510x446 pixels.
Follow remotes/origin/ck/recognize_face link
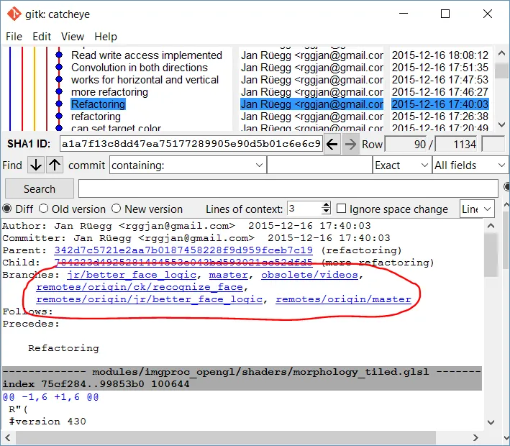click(x=140, y=287)
